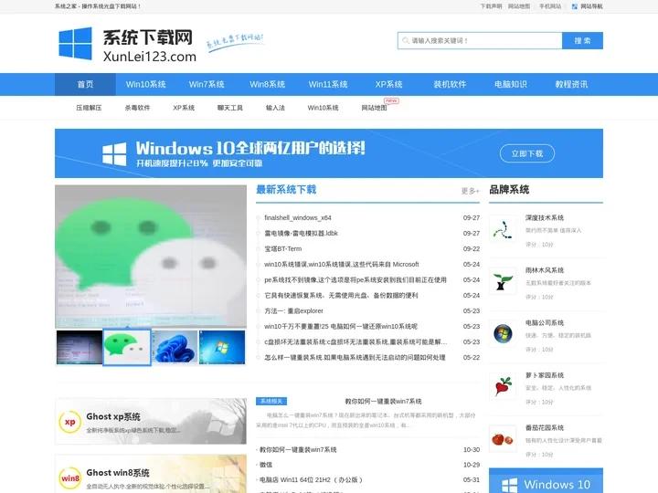Click the 网站导航 icon in top bar
Screen dimensions: 658x493
pyautogui.click(x=575, y=6)
